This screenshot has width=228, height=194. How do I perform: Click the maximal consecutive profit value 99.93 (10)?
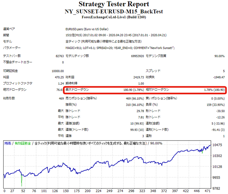pos(137,130)
